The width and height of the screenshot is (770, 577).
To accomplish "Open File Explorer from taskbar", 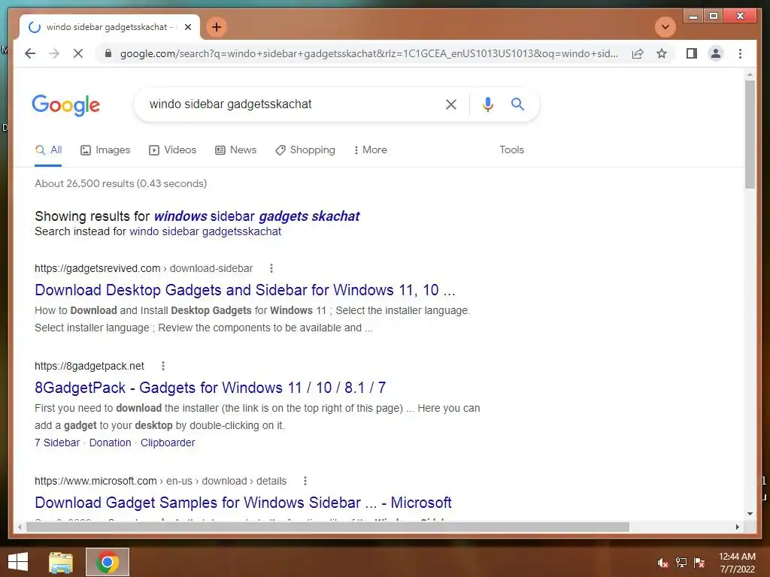I will point(61,562).
